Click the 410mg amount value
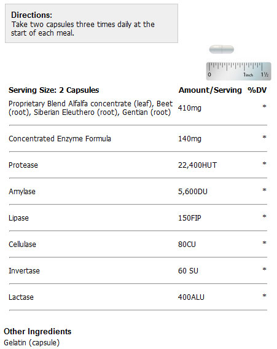 pyautogui.click(x=190, y=108)
